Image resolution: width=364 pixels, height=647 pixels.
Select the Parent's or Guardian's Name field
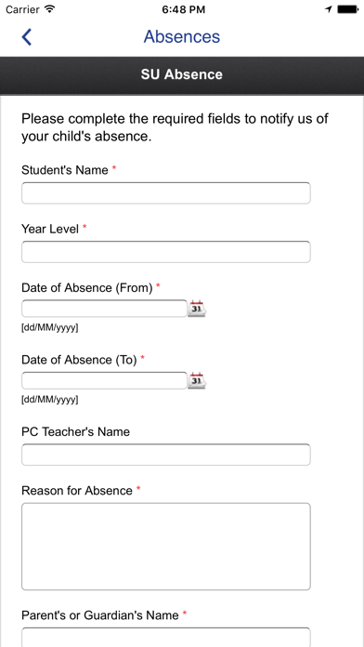pos(165,637)
